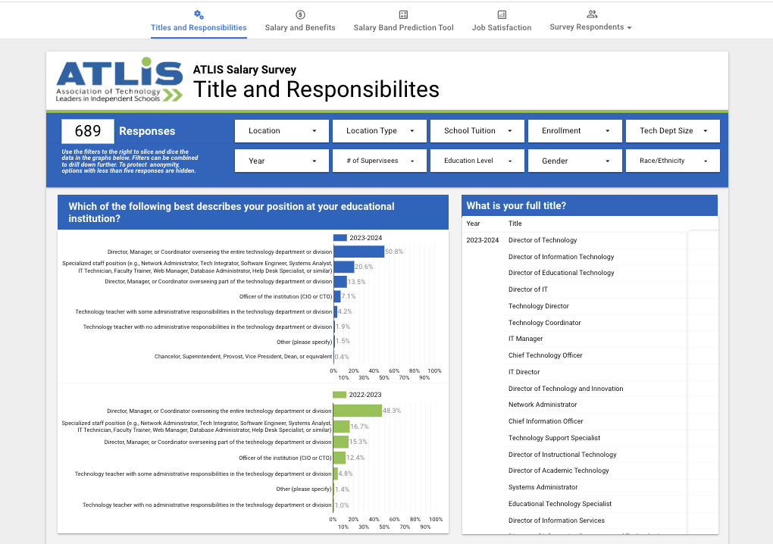
Task: Select Chief Information Officer title
Action: (545, 421)
